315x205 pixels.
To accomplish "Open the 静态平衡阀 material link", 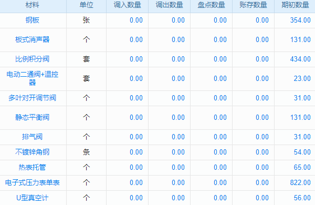I will 32,118.
